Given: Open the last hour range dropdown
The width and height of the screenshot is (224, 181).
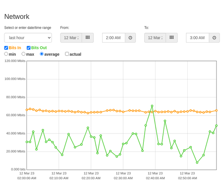Looking at the screenshot, I should tap(28, 38).
